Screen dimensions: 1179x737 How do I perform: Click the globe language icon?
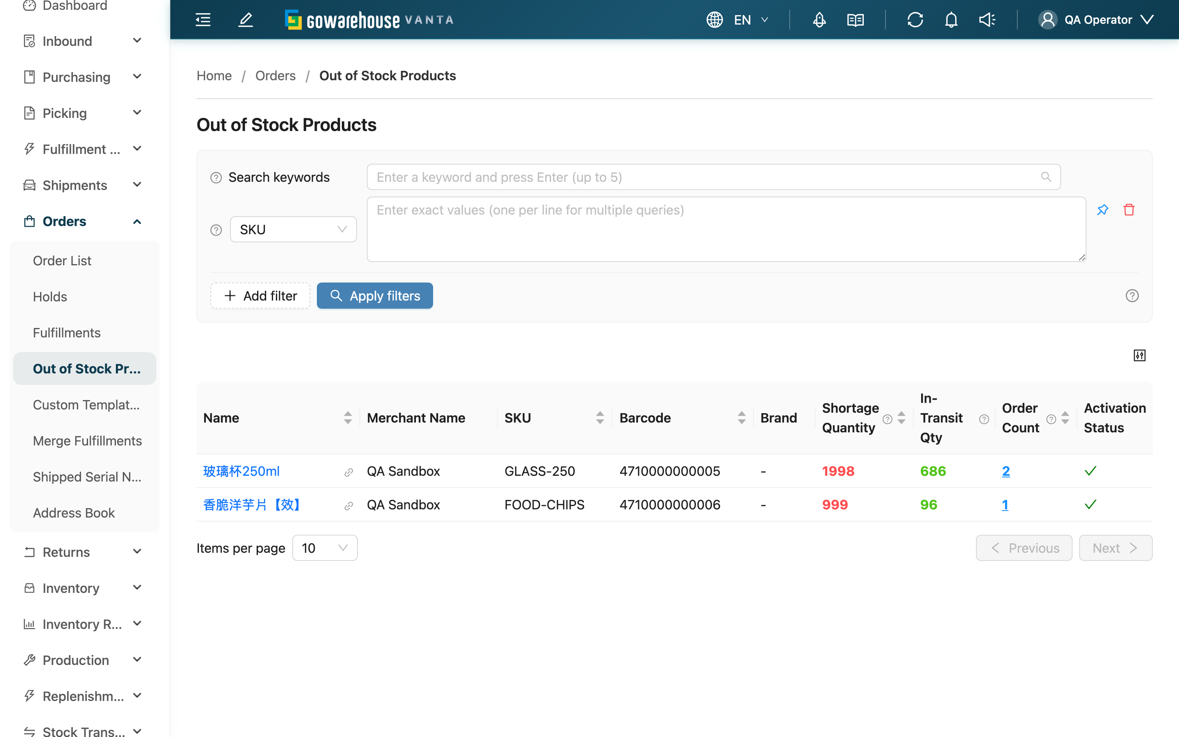click(x=714, y=20)
